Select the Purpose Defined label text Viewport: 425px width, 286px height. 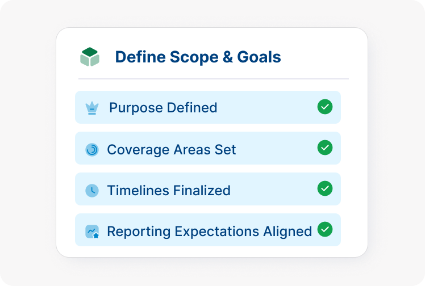coord(163,108)
